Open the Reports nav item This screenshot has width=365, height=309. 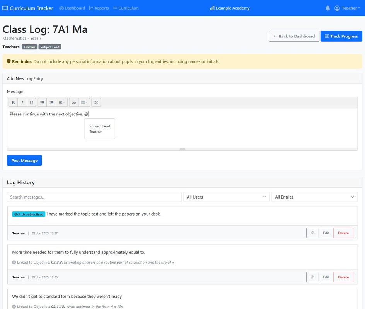click(x=99, y=8)
